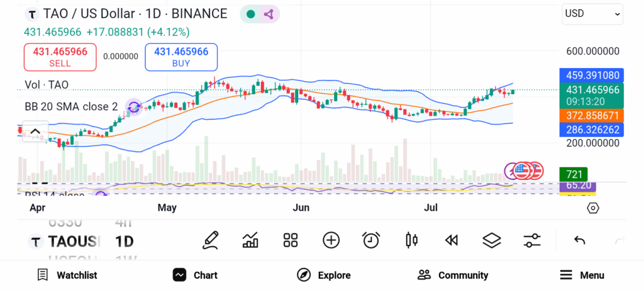Tap the purple connected-nodes icon by the title

click(269, 14)
